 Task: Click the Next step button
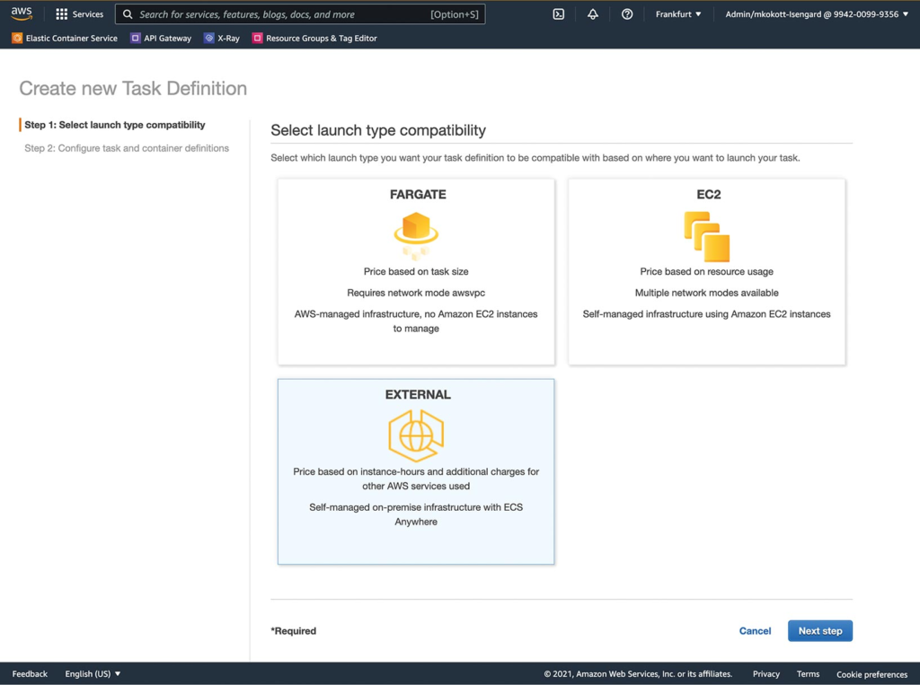tap(820, 631)
